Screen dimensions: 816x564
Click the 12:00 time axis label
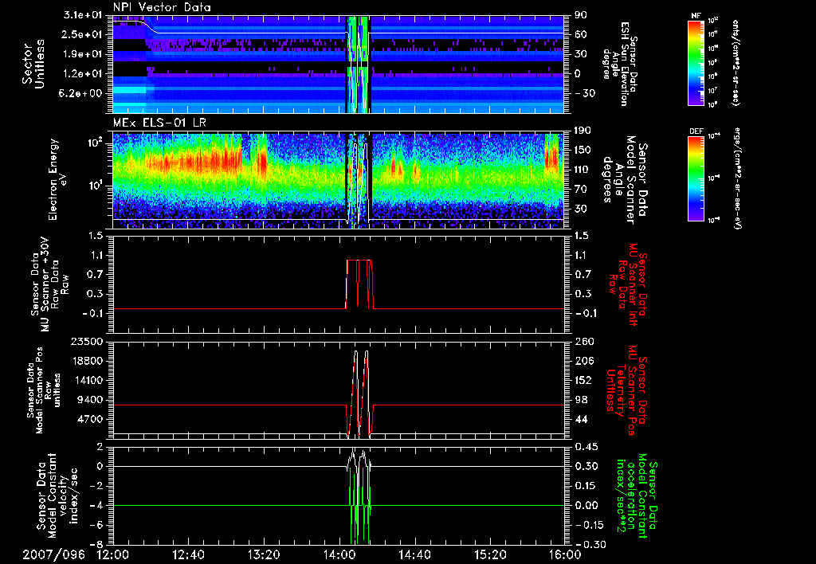[113, 554]
